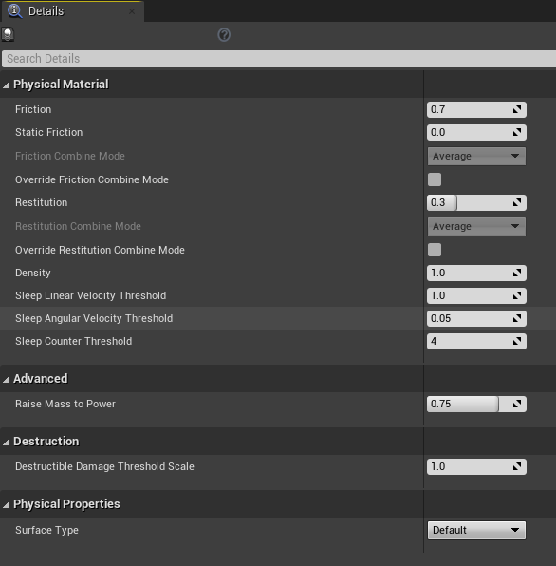Close the Details tab
The image size is (556, 566).
(x=132, y=11)
